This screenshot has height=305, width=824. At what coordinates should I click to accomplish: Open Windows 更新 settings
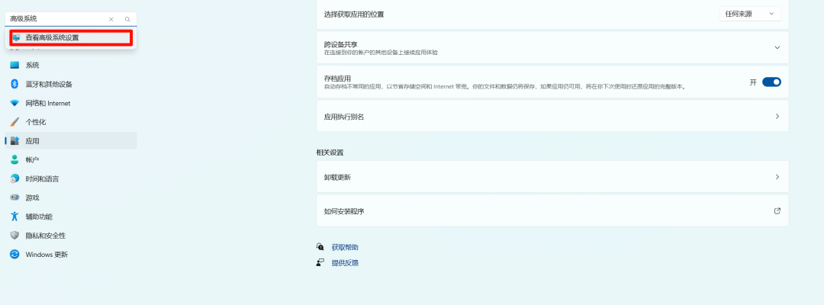(x=71, y=254)
